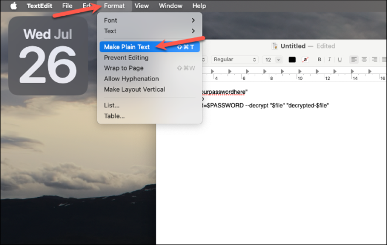Screen dimensions: 387x245
Task: Open the Window menu
Action: 170,6
